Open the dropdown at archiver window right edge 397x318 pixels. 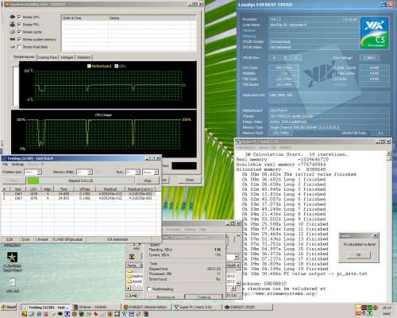tap(237, 257)
